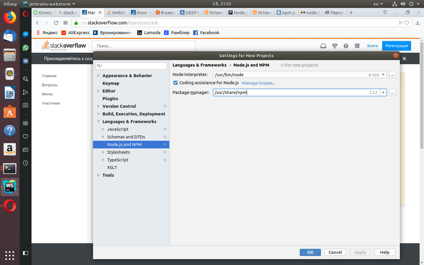Open snapshot camera in the Opera sidebar
Viewport: 424px width, 265px height.
(26, 105)
